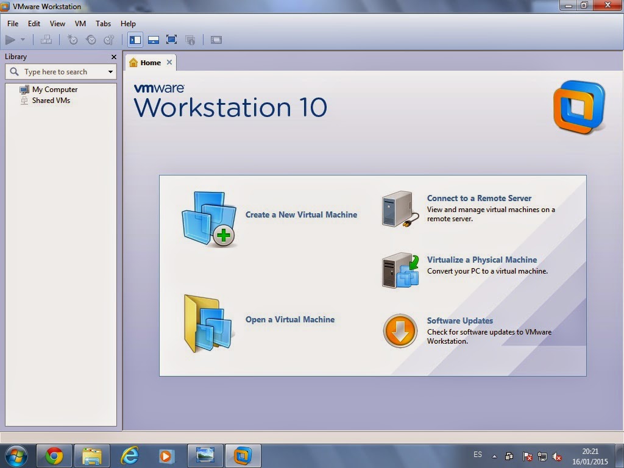Open the VM menu

point(80,23)
